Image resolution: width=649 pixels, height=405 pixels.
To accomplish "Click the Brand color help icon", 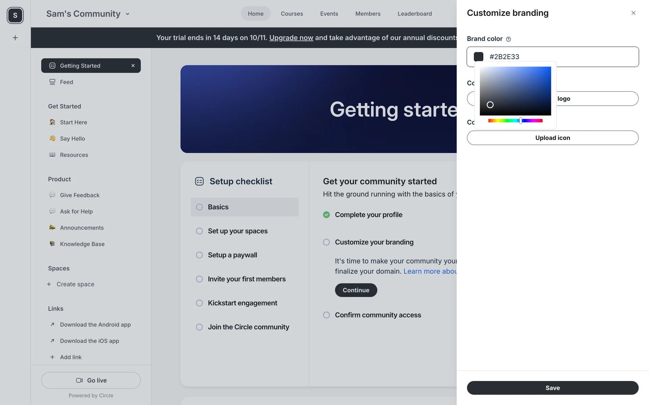I will click(508, 39).
